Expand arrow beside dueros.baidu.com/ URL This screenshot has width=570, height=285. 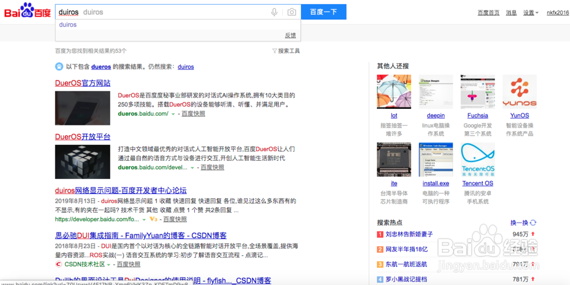tap(173, 114)
